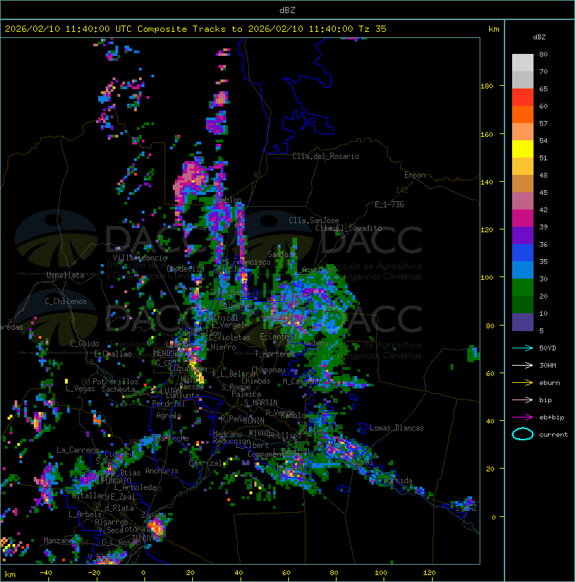This screenshot has width=575, height=582.
Task: Click the '140' tick on the vertical axis
Action: click(487, 182)
